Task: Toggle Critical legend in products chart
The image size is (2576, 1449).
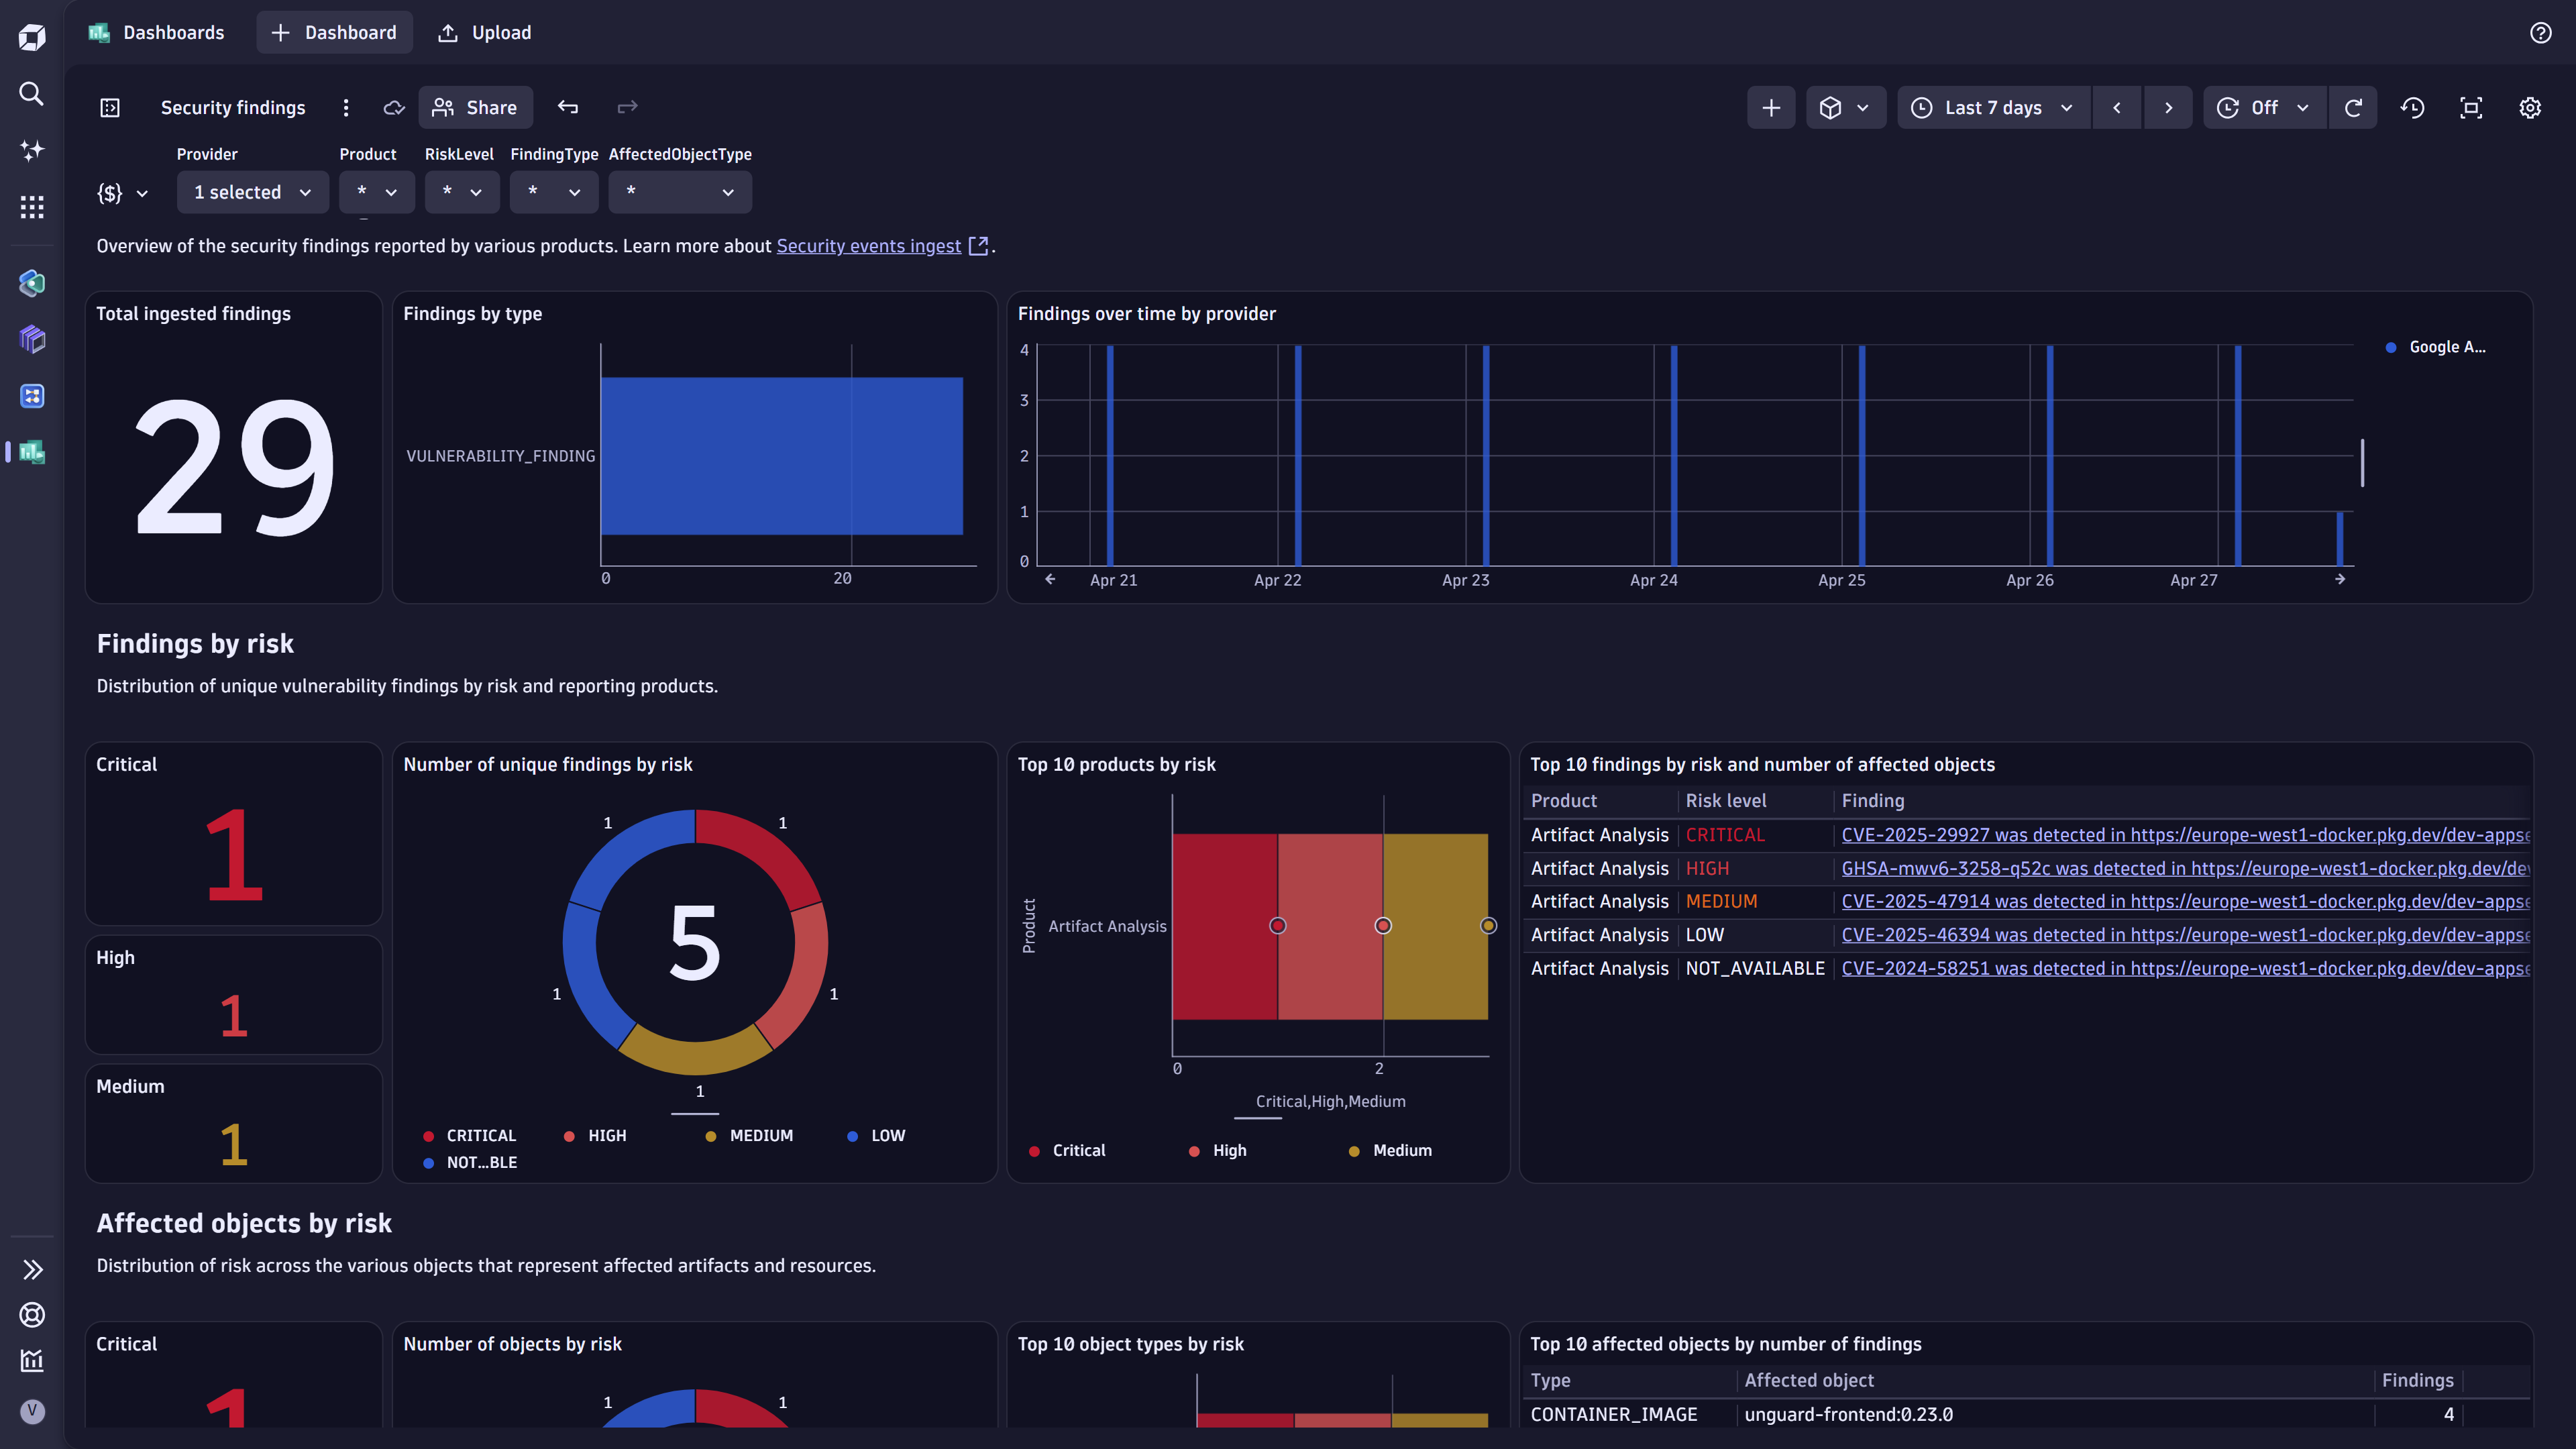Action: (1067, 1150)
